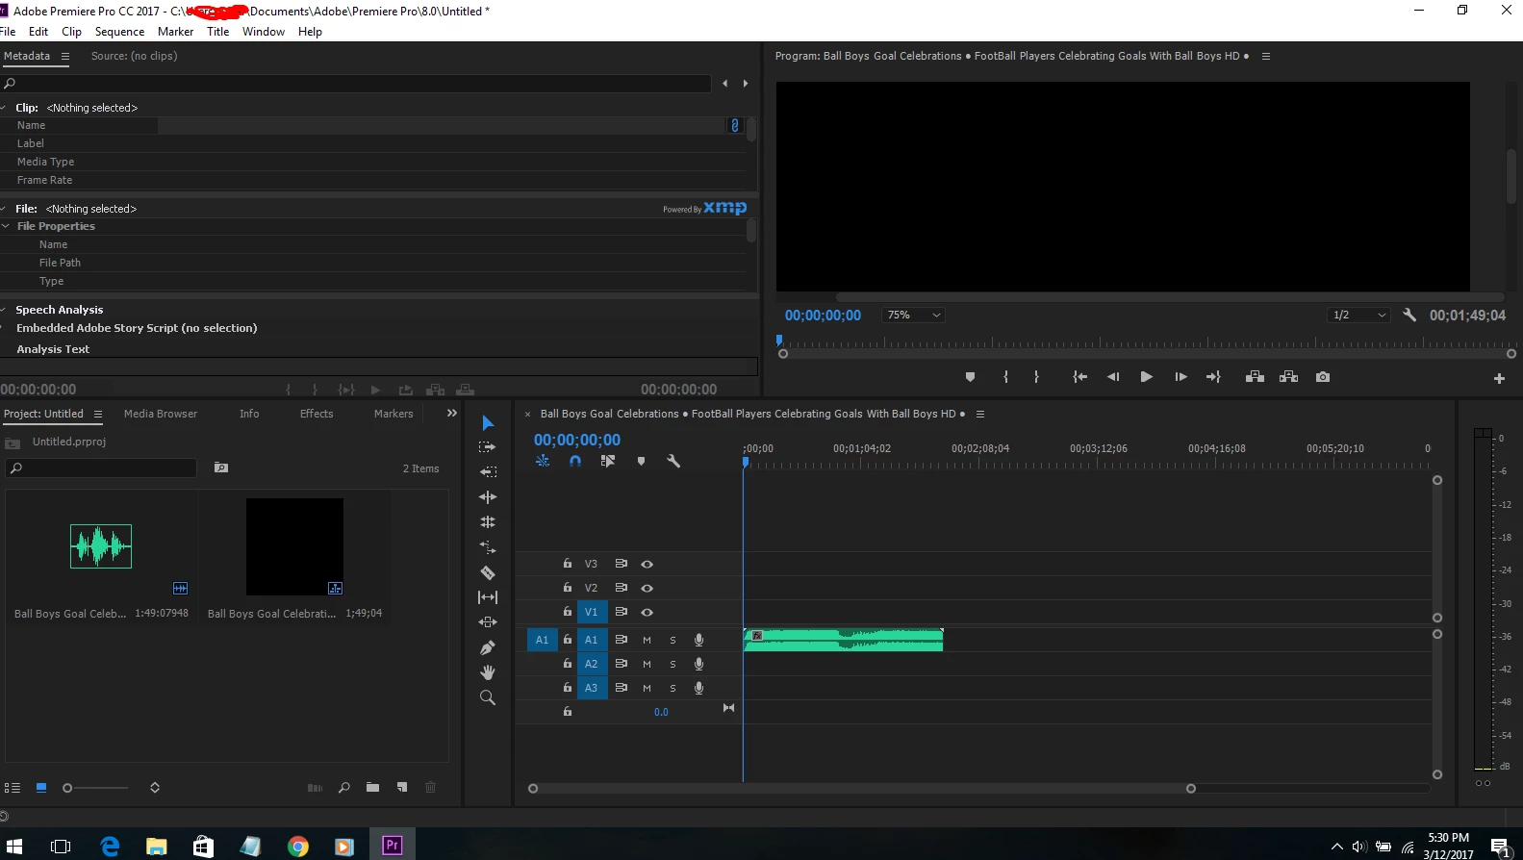Click thumbnail size zoom slider in Project panel
The image size is (1523, 860).
coord(96,788)
